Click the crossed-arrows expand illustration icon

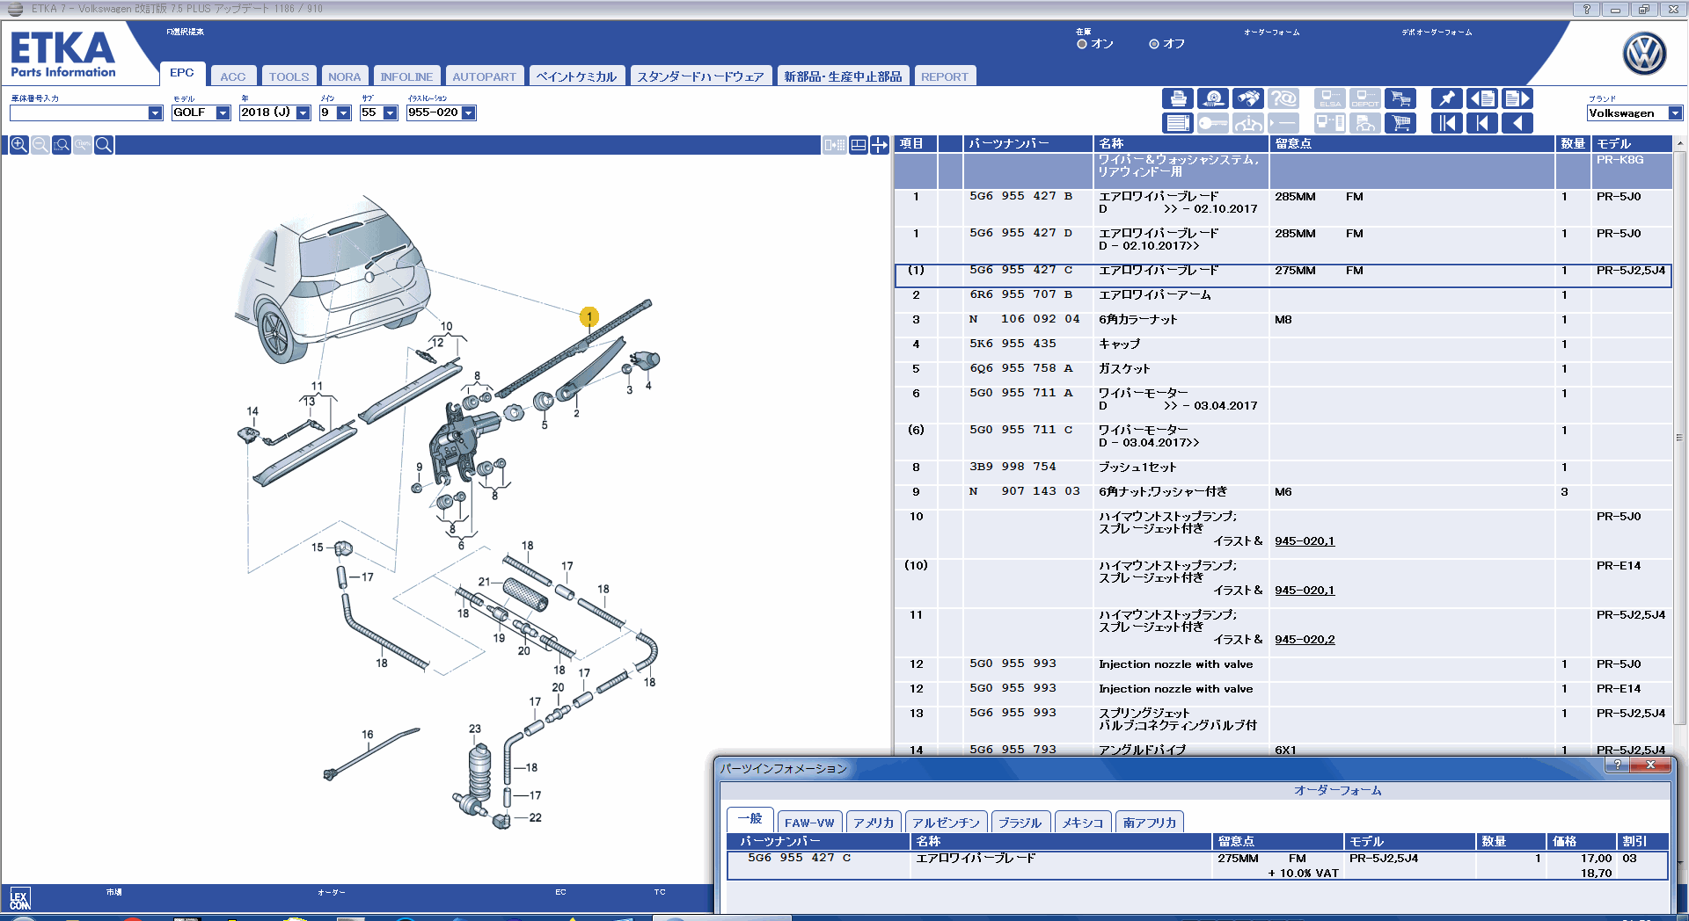tap(880, 145)
